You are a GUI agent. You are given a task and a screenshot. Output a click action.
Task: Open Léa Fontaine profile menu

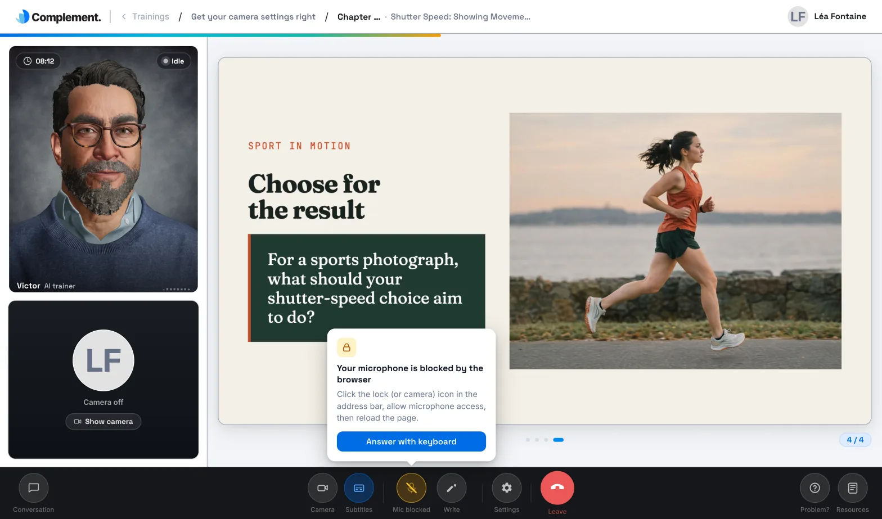coord(827,16)
